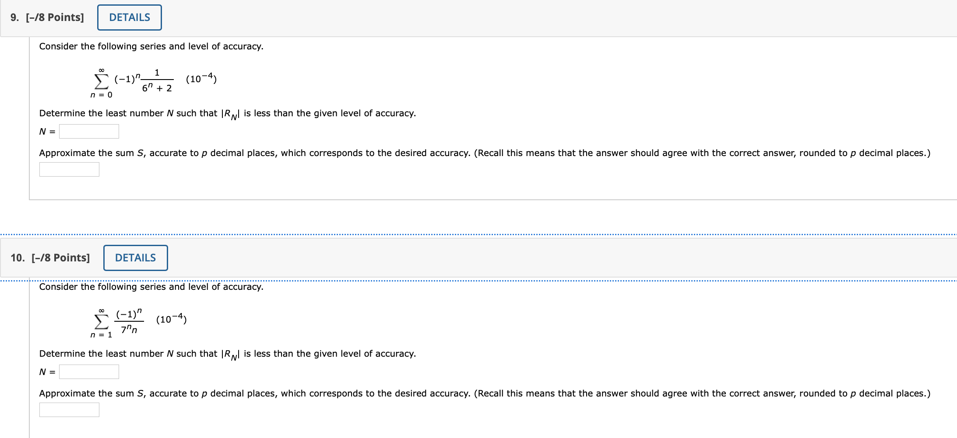The width and height of the screenshot is (957, 438).
Task: Click the 10⁻⁴ accuracy level in question 10
Action: point(172,319)
